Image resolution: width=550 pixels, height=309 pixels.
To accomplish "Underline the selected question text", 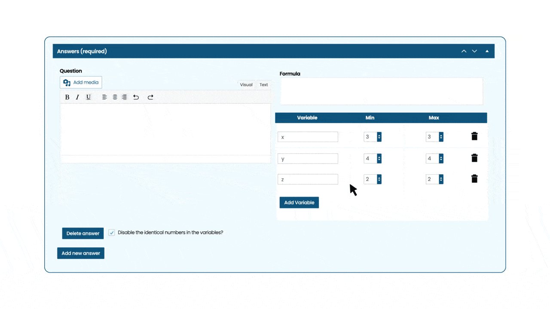I will [x=89, y=97].
